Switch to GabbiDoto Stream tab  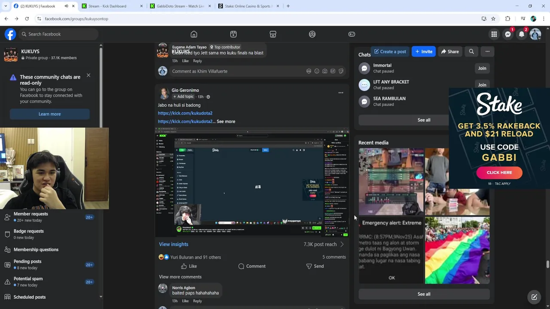[x=180, y=6]
